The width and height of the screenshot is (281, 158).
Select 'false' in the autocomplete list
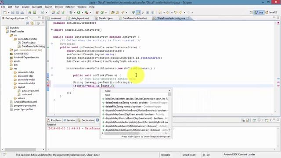click(x=134, y=91)
